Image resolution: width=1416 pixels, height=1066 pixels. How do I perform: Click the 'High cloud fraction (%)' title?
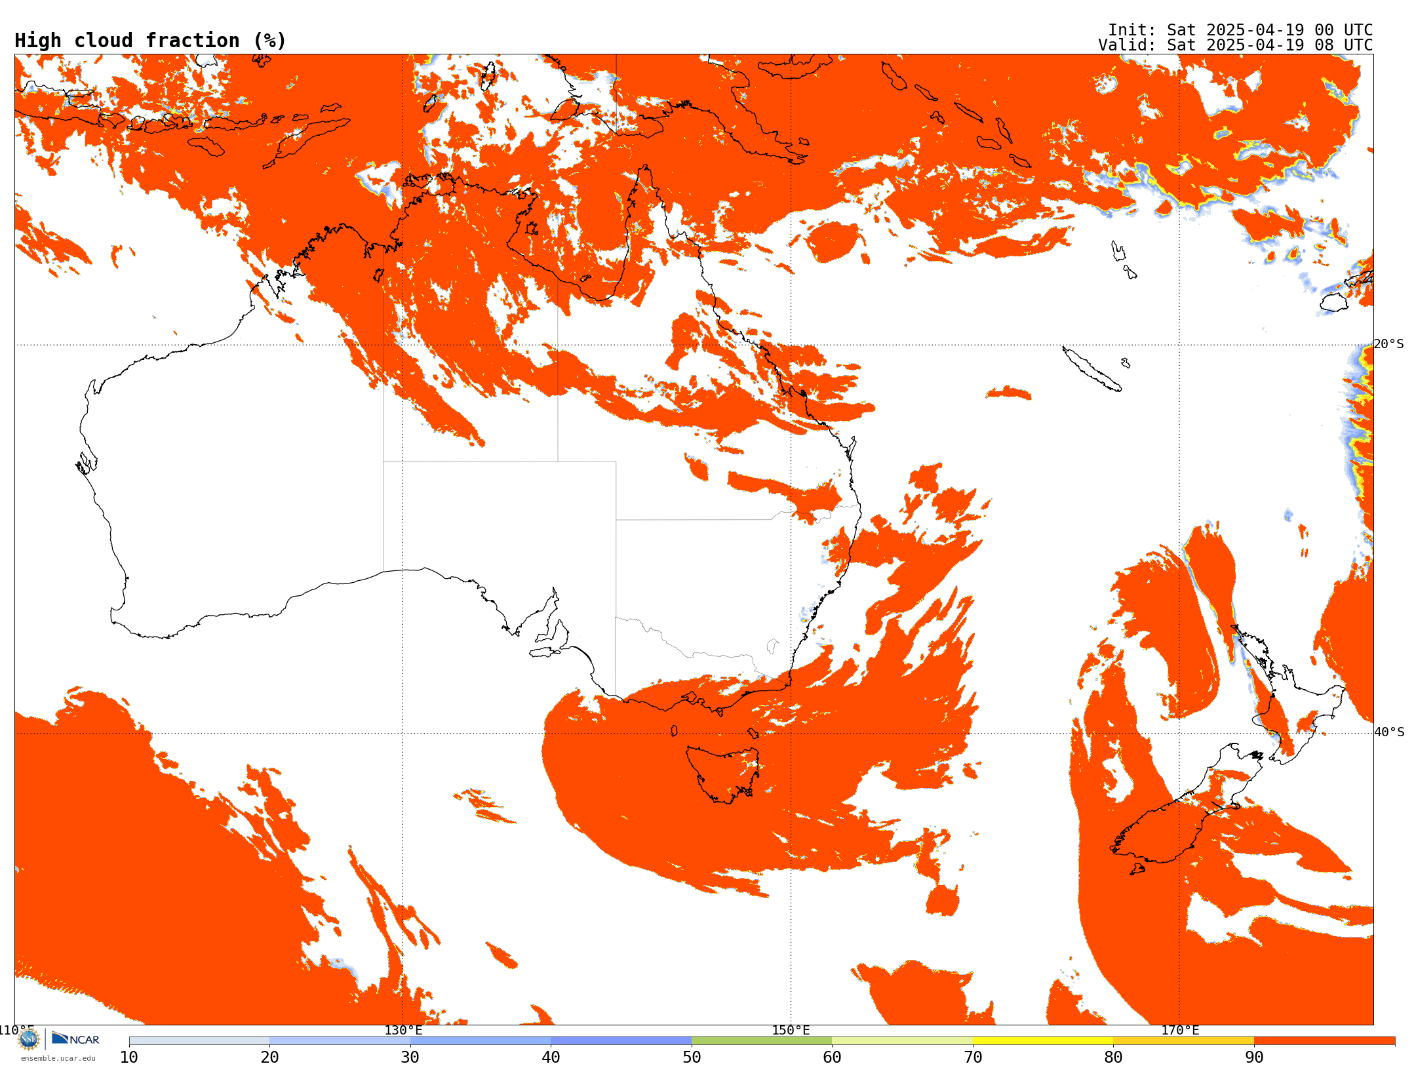(150, 41)
